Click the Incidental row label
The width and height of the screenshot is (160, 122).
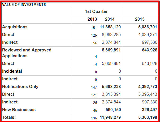pyautogui.click(x=12, y=71)
